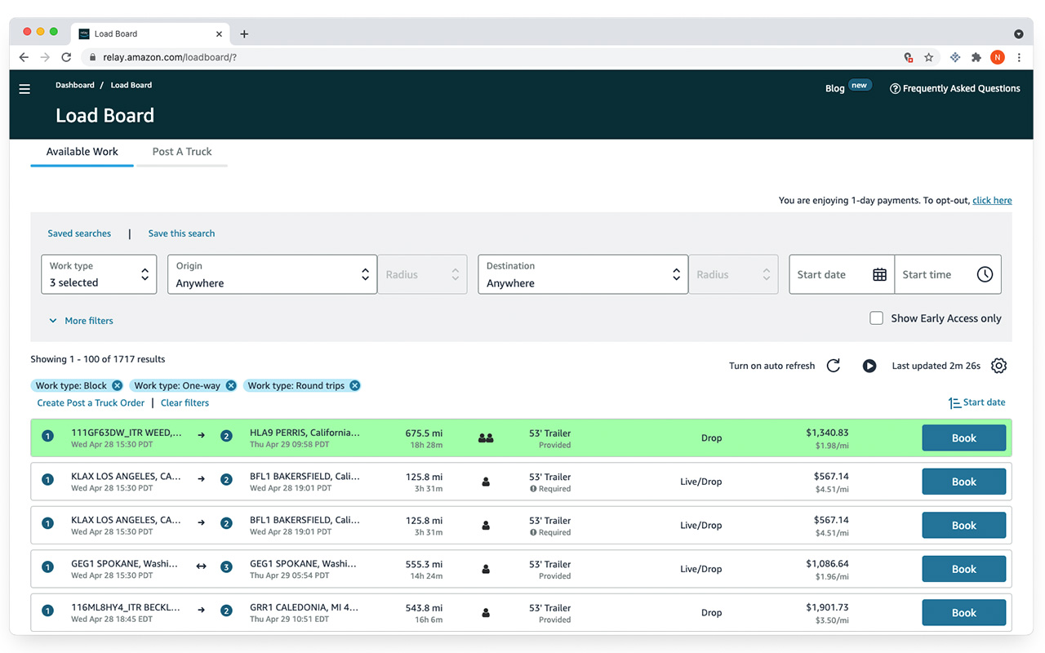
Task: Click Clear filters
Action: pyautogui.click(x=185, y=403)
